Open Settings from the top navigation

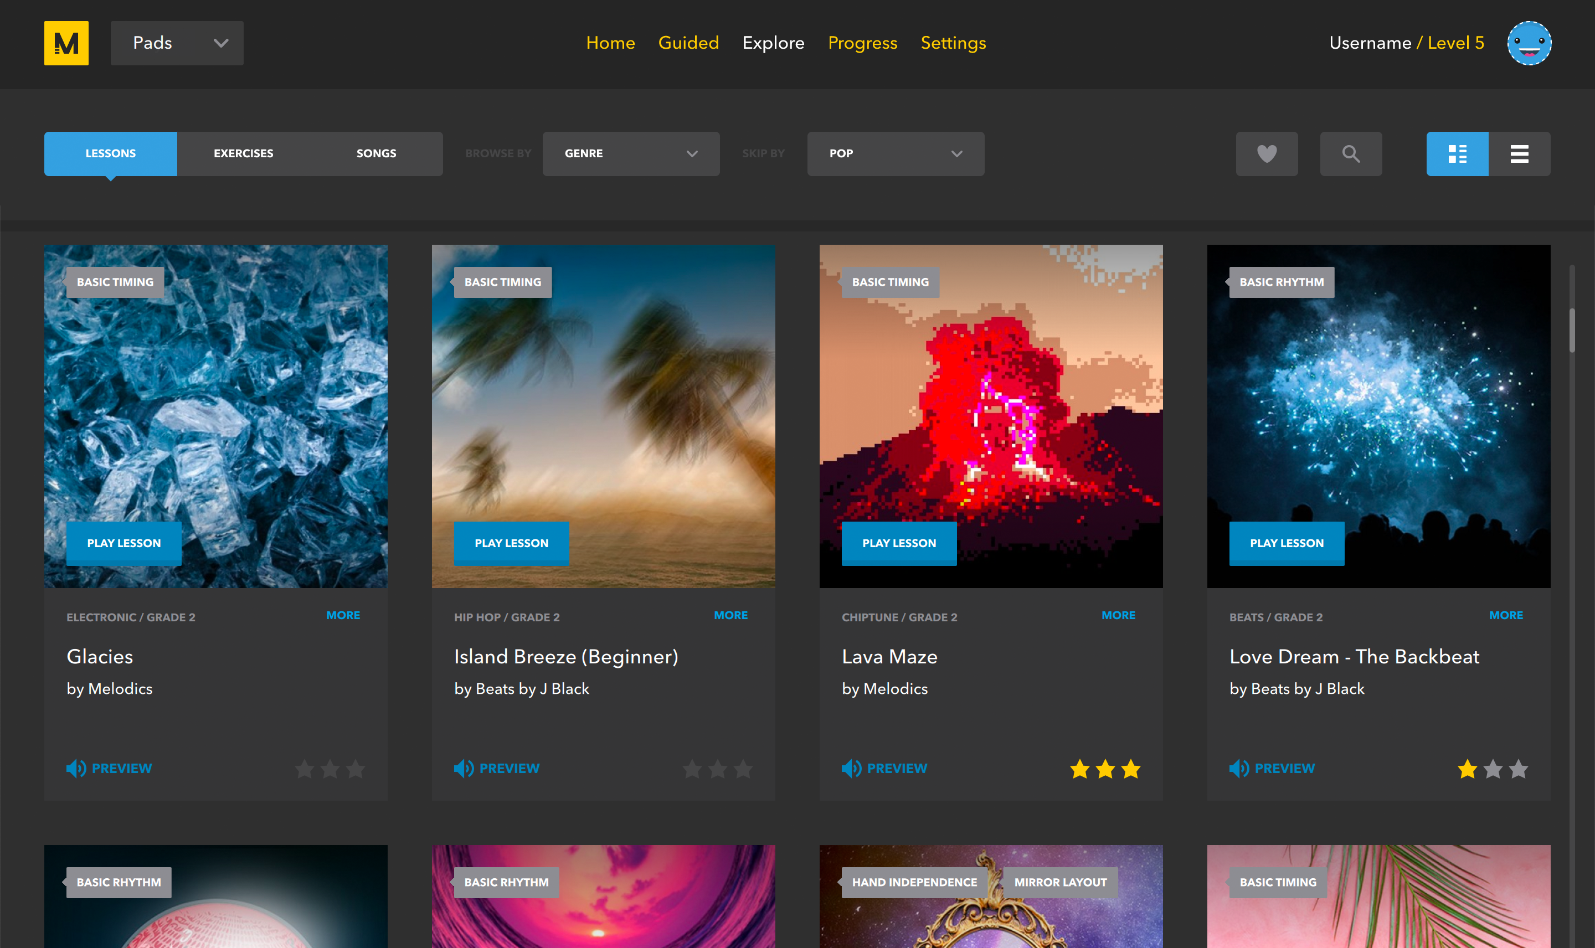coord(953,43)
